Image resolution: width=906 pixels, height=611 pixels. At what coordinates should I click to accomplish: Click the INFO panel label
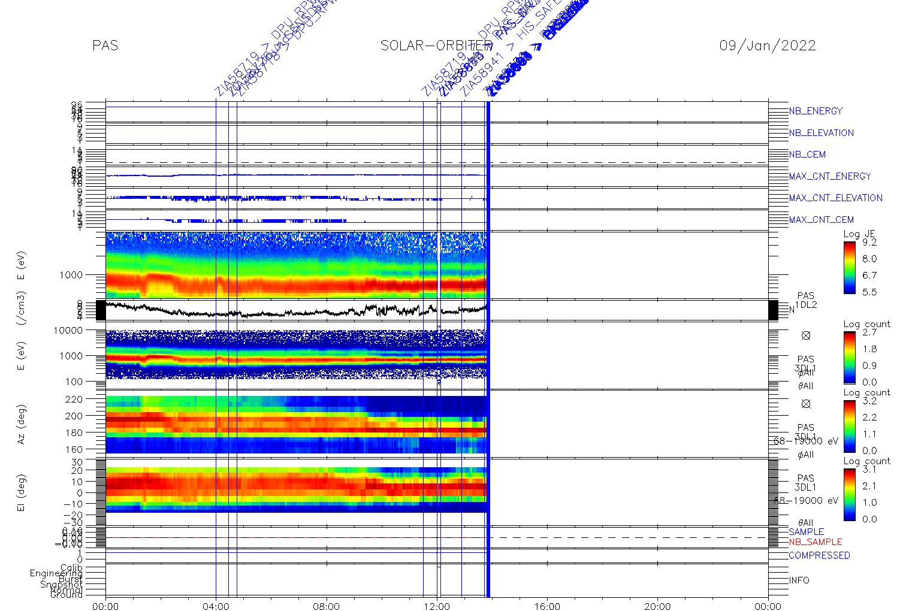coord(799,580)
